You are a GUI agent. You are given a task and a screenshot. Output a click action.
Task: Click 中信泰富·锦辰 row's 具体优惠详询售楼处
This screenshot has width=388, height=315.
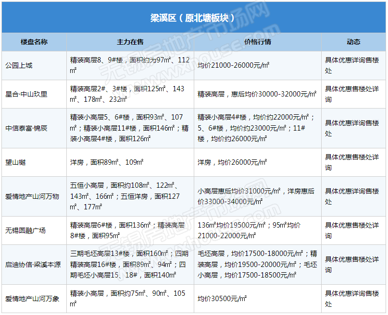[x=351, y=128]
